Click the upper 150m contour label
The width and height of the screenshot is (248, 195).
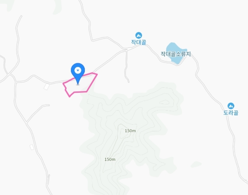coord(130,131)
